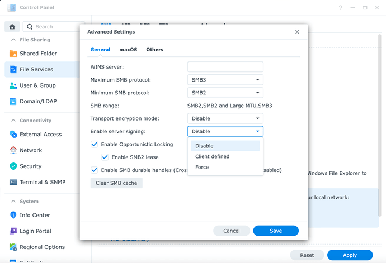The width and height of the screenshot is (386, 263).
Task: Switch to the General tab
Action: tap(100, 49)
